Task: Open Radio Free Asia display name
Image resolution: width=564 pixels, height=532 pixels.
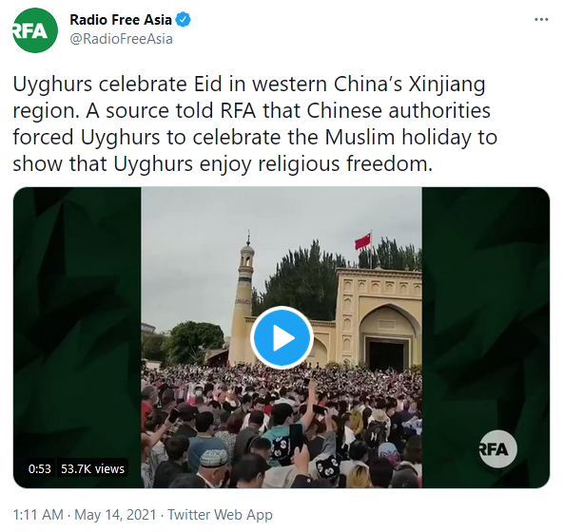Action: tap(121, 20)
